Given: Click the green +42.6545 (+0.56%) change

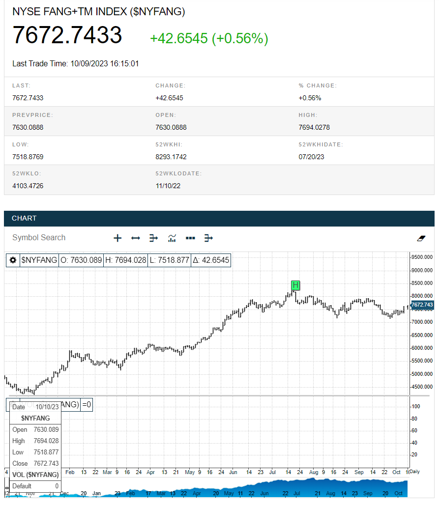Looking at the screenshot, I should click(209, 38).
